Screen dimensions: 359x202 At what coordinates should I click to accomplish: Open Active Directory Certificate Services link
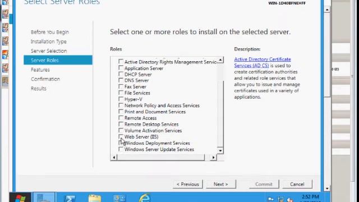(263, 62)
